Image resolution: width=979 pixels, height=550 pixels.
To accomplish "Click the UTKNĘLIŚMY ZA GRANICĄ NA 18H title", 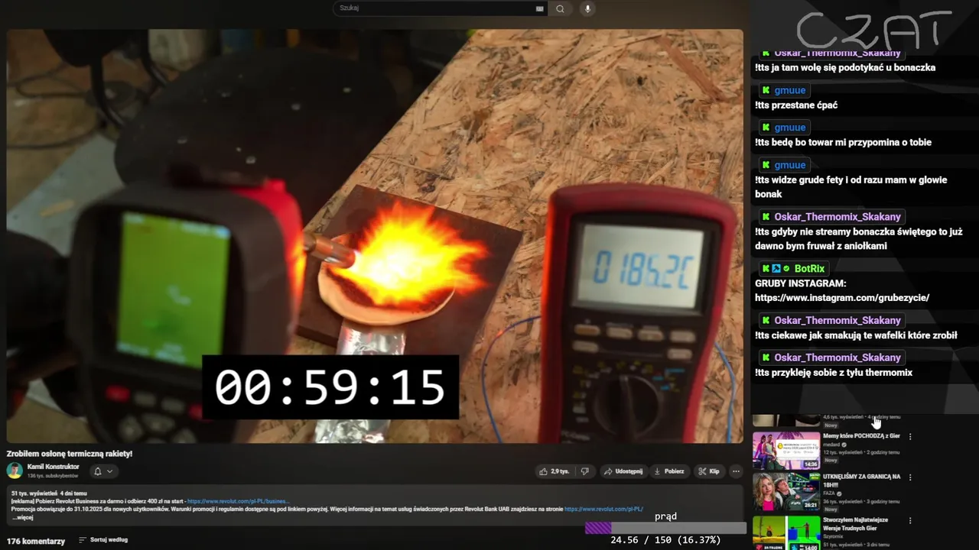I will tap(861, 480).
